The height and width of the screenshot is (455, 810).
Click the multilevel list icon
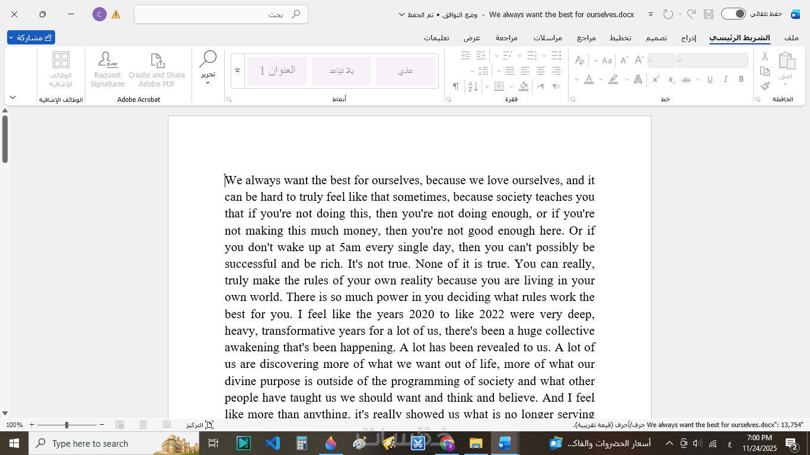click(x=508, y=56)
